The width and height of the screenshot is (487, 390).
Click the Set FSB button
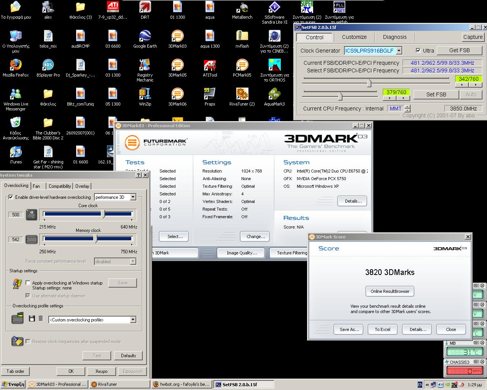436,94
